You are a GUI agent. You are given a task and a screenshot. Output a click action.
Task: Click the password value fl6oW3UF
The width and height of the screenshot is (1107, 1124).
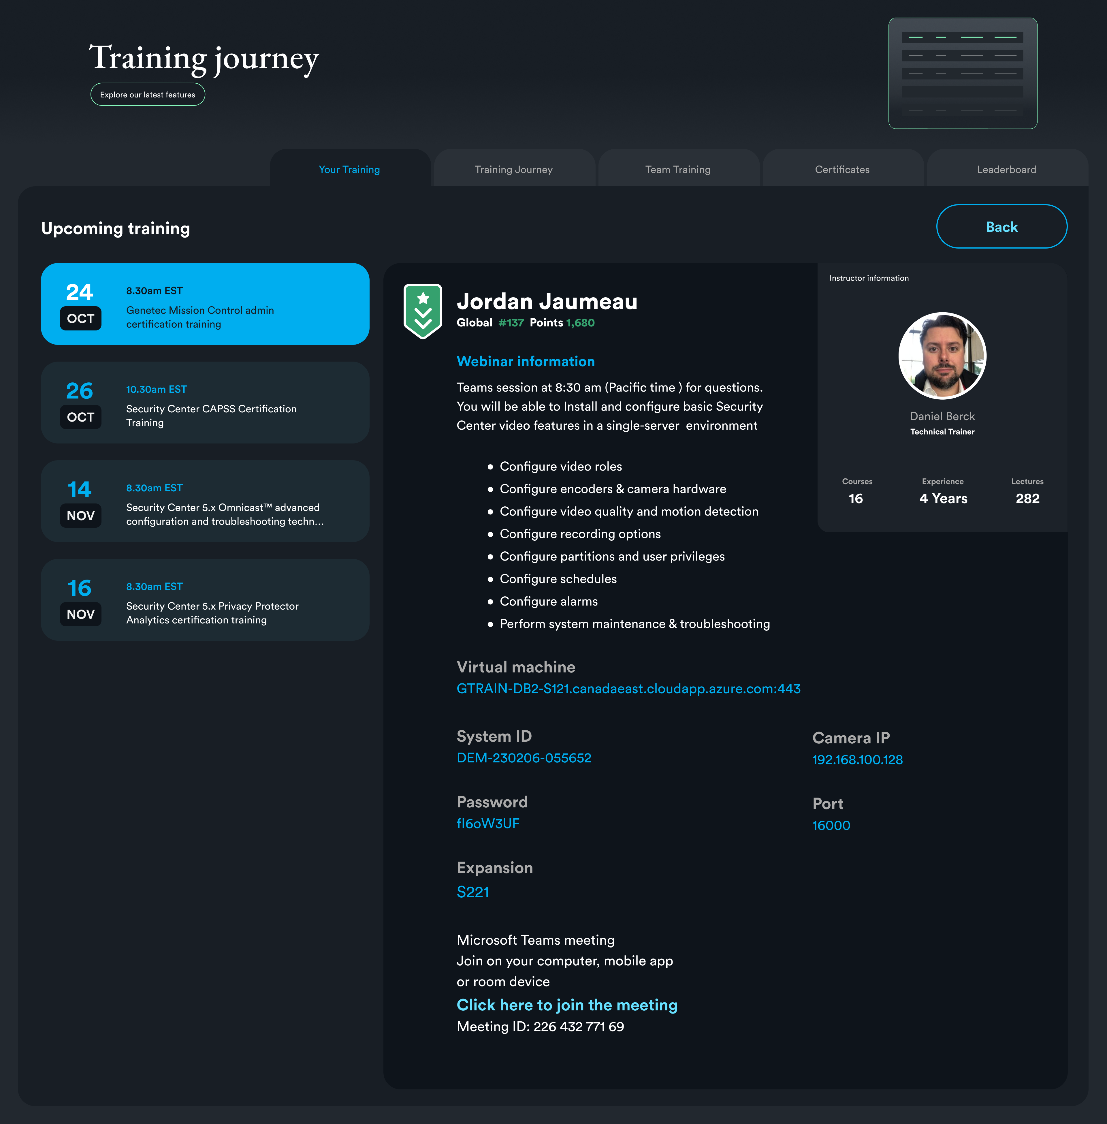click(x=488, y=824)
